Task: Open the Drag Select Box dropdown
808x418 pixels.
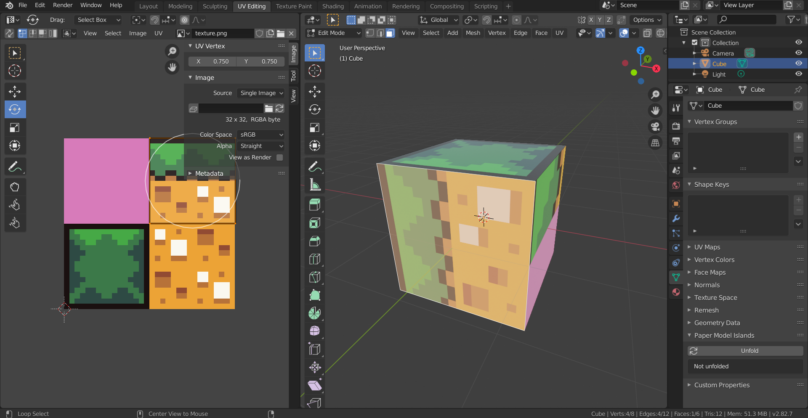Action: [98, 20]
